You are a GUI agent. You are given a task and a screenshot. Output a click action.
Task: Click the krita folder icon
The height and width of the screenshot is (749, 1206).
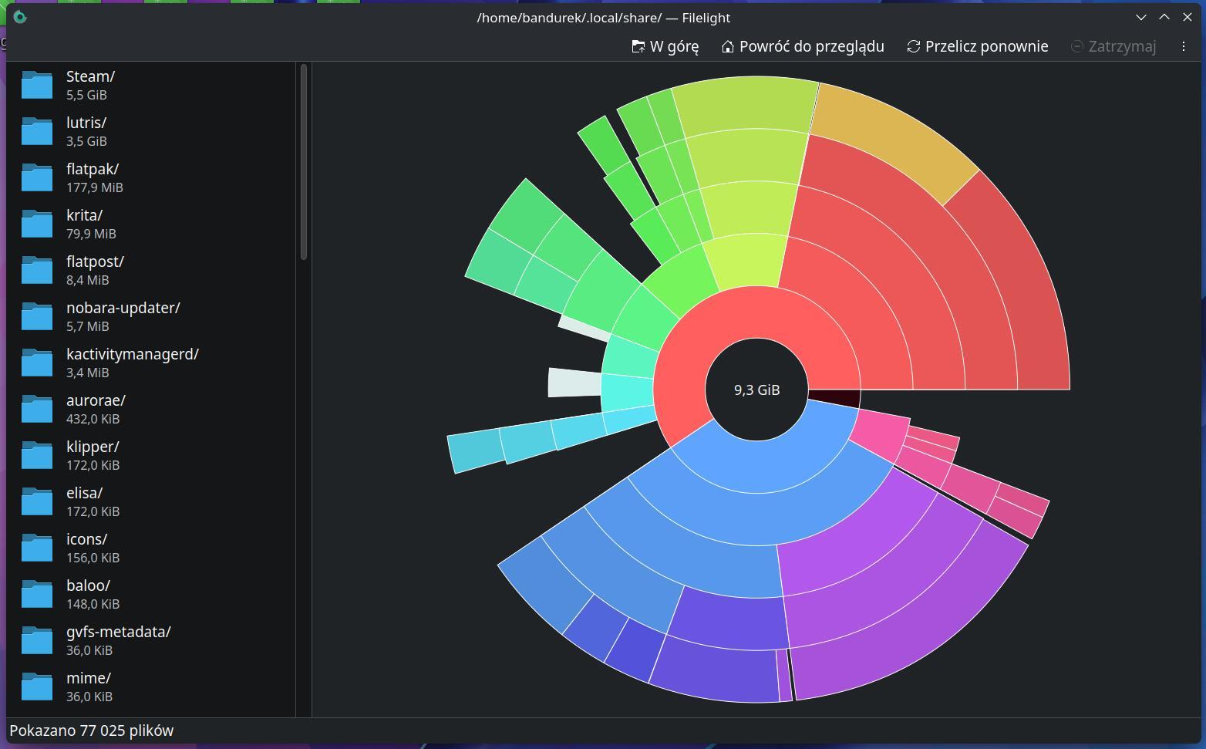point(37,224)
